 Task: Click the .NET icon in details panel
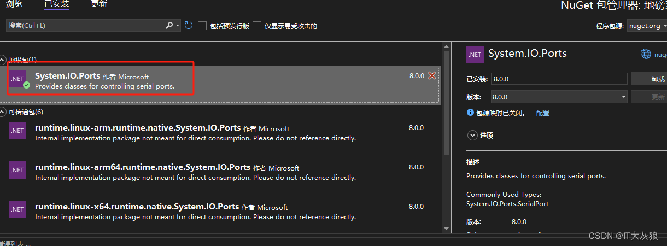coord(475,55)
